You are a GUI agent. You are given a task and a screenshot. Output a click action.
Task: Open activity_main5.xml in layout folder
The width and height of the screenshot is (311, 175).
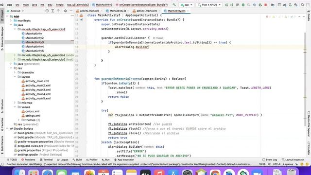[38, 98]
